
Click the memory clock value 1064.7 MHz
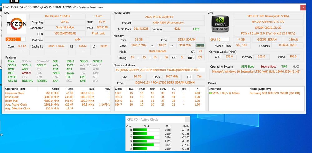point(139,45)
